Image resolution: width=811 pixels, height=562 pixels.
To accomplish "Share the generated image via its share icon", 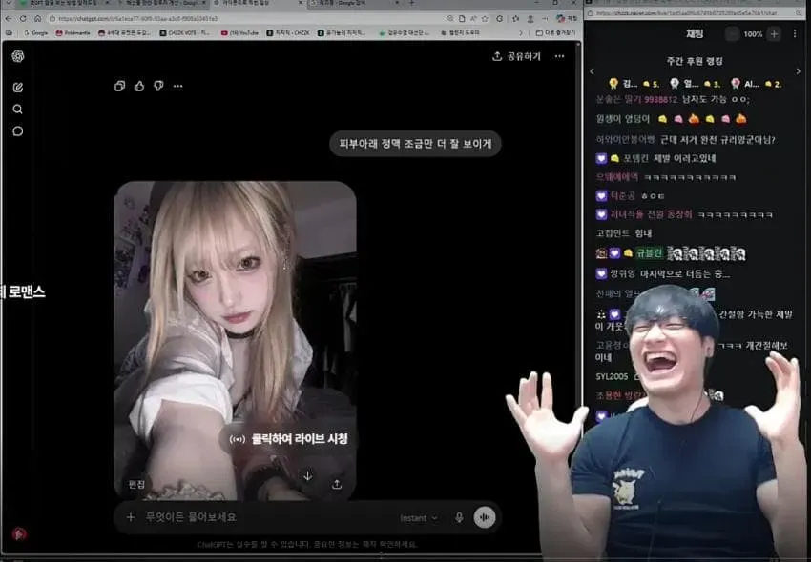I will [x=337, y=484].
